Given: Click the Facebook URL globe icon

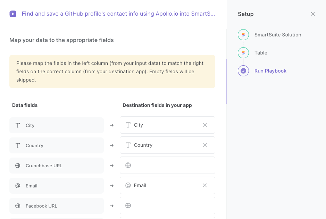Looking at the screenshot, I should click(18, 206).
